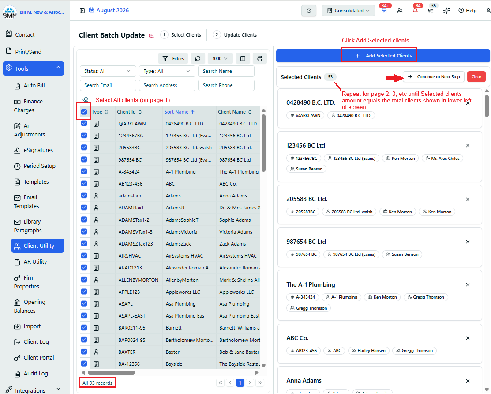Open the Consolidated dropdown
This screenshot has height=394, width=491.
348,11
